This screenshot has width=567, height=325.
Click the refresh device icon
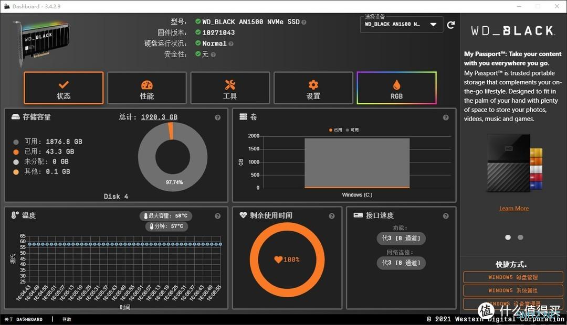click(450, 25)
